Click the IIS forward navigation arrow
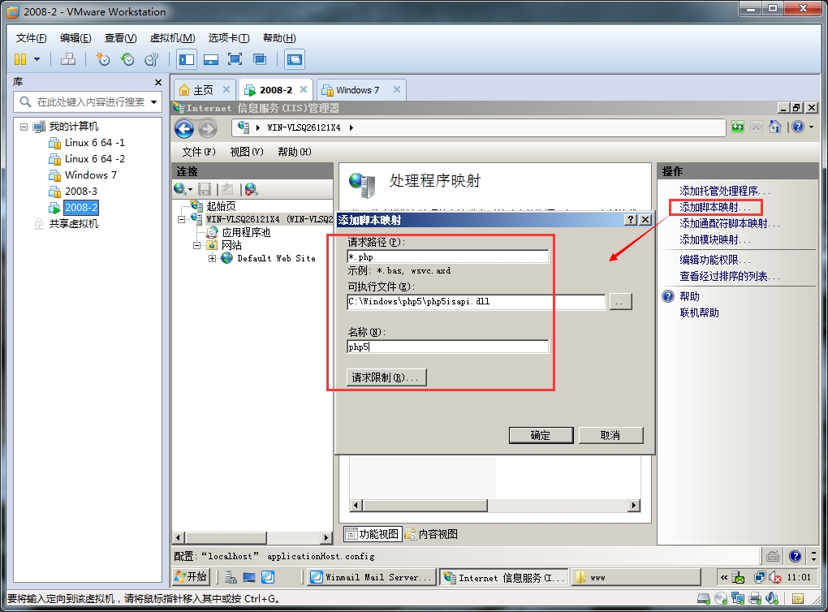This screenshot has width=828, height=612. click(208, 128)
